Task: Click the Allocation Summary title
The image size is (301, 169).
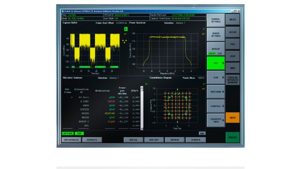Action: point(72,78)
